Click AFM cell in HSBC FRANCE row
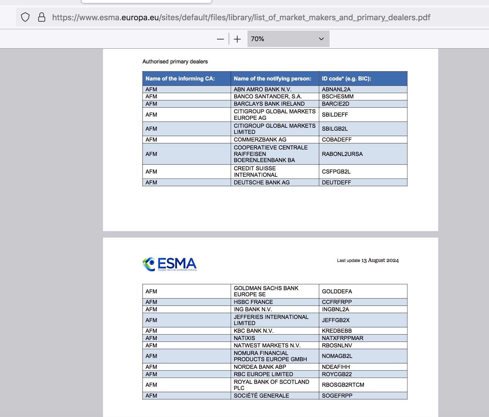The image size is (489, 417). [x=187, y=302]
